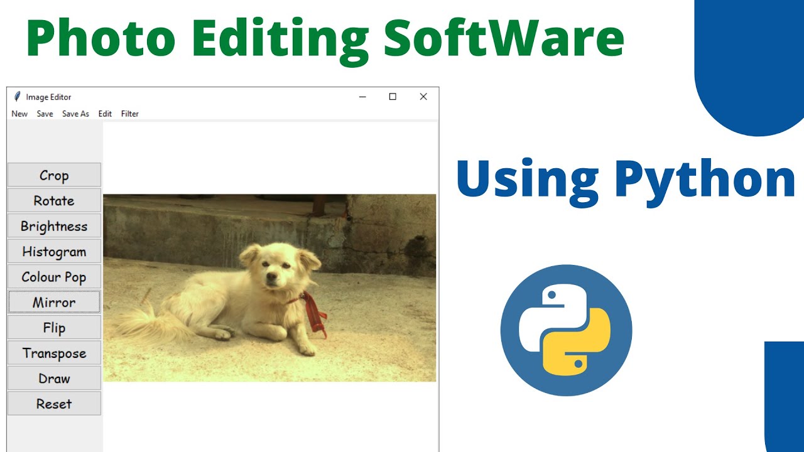
Task: Expand the Filter menu
Action: pos(130,114)
